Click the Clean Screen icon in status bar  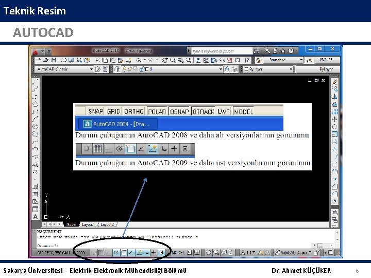click(x=331, y=252)
